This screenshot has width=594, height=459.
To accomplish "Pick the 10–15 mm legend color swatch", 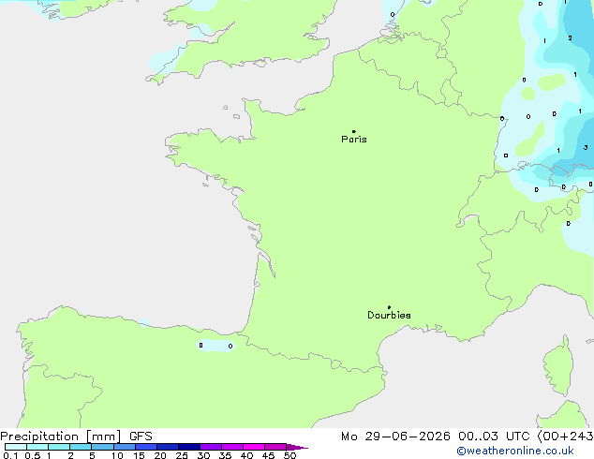I will [x=125, y=447].
